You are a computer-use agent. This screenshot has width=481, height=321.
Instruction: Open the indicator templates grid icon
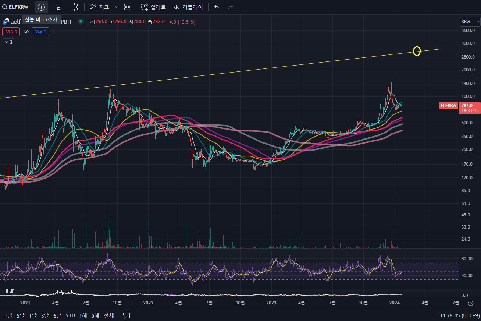(x=127, y=7)
